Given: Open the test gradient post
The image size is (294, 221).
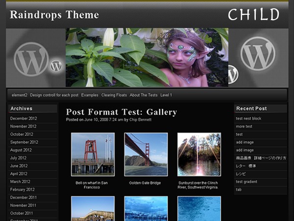Looking at the screenshot, I should click(246, 182).
